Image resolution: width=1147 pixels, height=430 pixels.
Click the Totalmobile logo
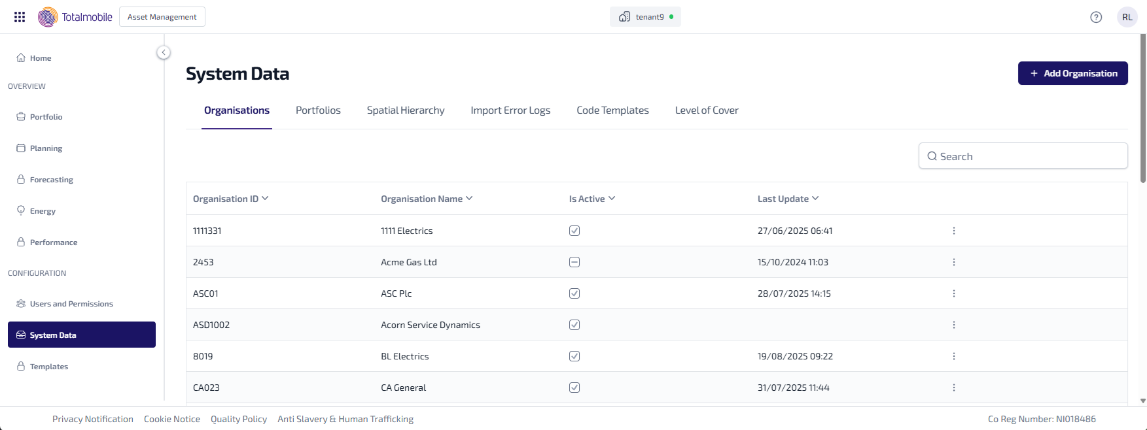pos(75,17)
